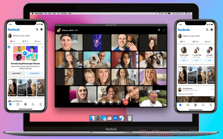Open the Apple menu
The width and height of the screenshot is (223, 139).
point(32,13)
